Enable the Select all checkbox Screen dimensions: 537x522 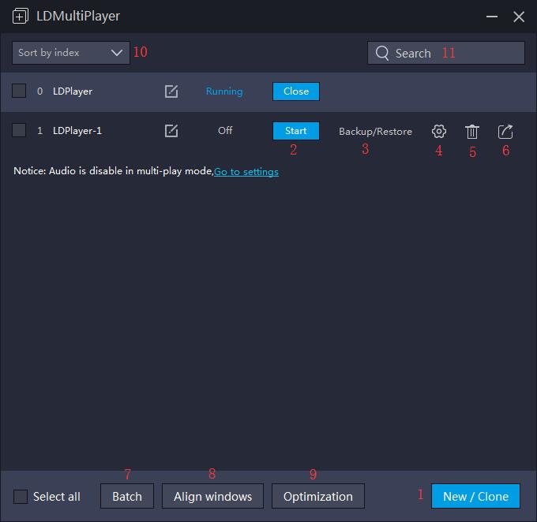click(21, 496)
